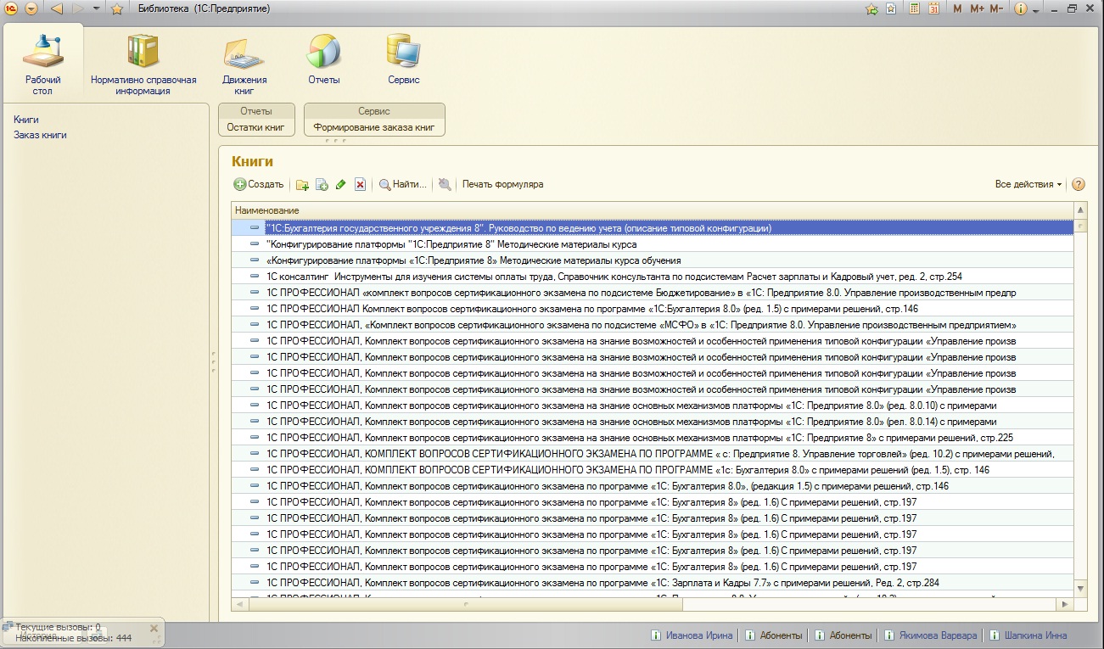The height and width of the screenshot is (649, 1104).
Task: Click Создать to add a book
Action: (259, 184)
